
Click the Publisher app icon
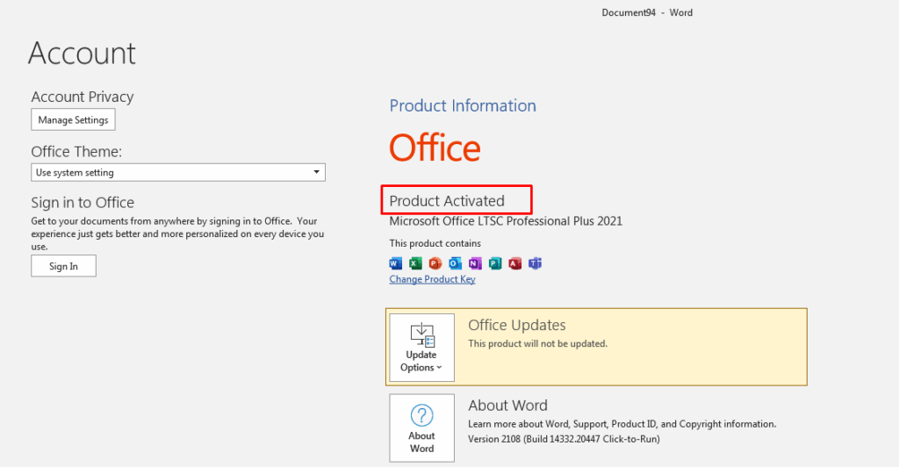click(495, 263)
